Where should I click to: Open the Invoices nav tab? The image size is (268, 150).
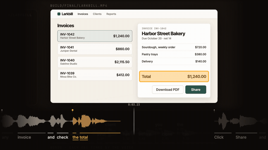[83, 14]
